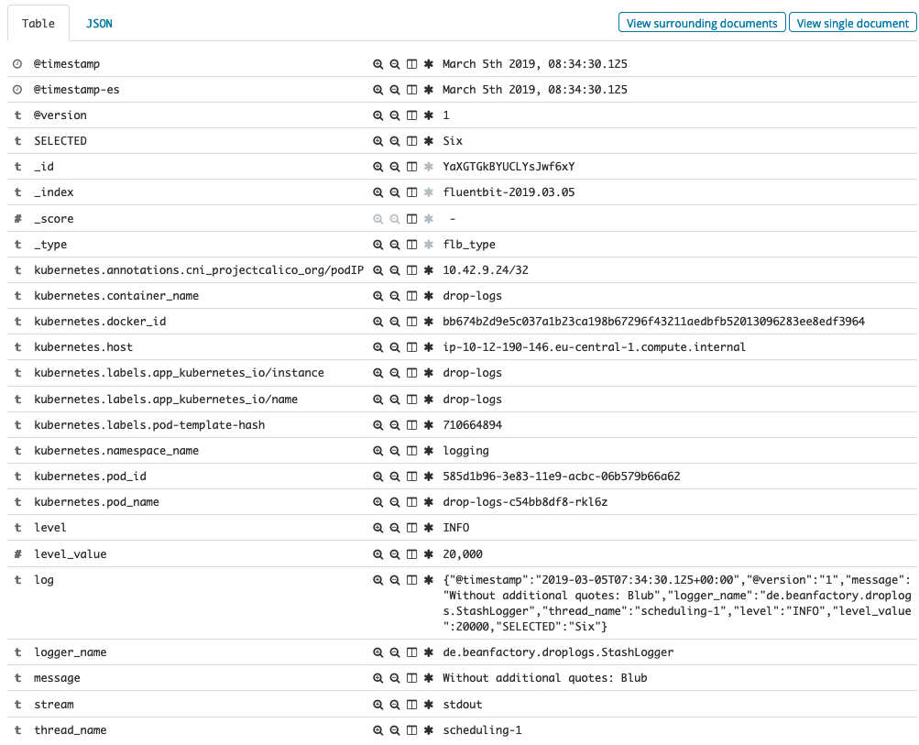The height and width of the screenshot is (745, 919).
Task: Filter for value on _type row
Action: coord(378,245)
